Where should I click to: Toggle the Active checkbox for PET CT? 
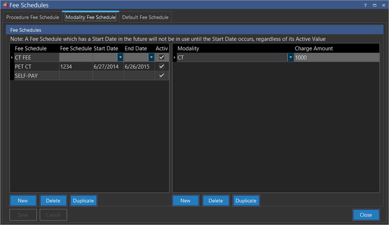[x=161, y=67]
